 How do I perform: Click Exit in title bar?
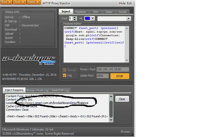coord(129,3)
